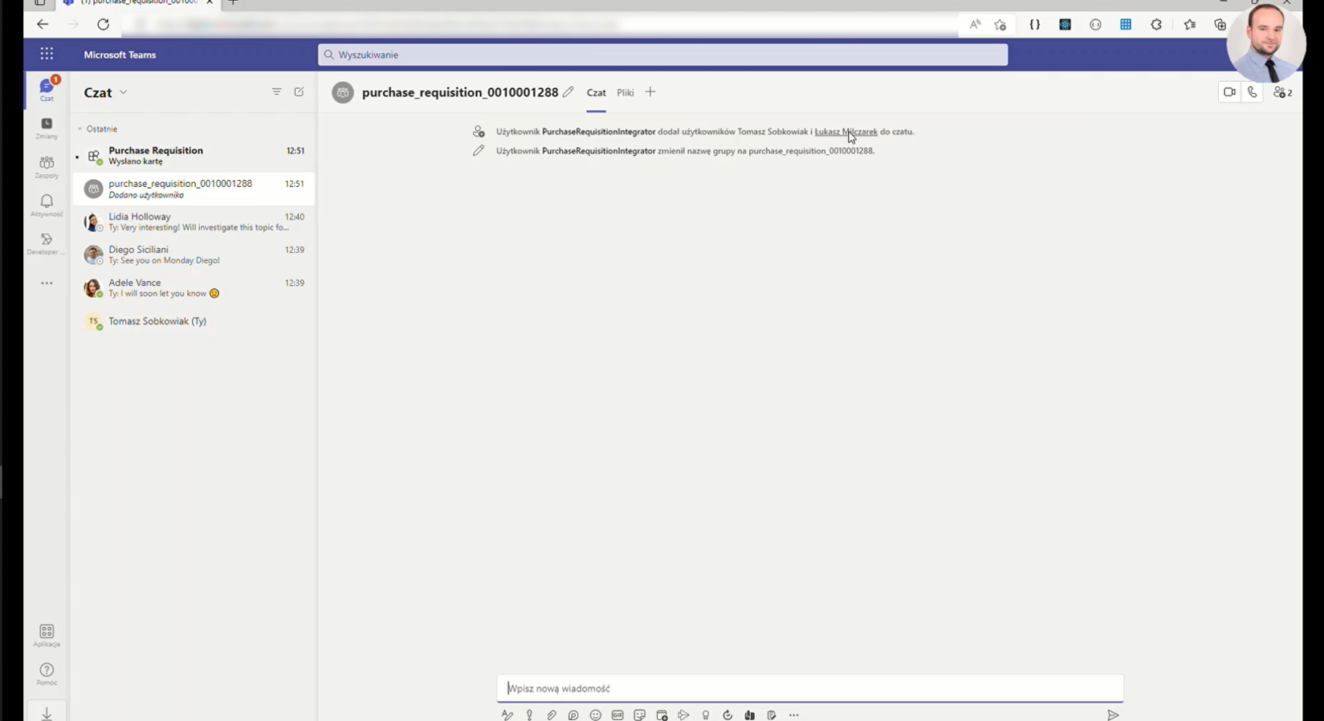
Task: Open the emoji picker
Action: 594,714
